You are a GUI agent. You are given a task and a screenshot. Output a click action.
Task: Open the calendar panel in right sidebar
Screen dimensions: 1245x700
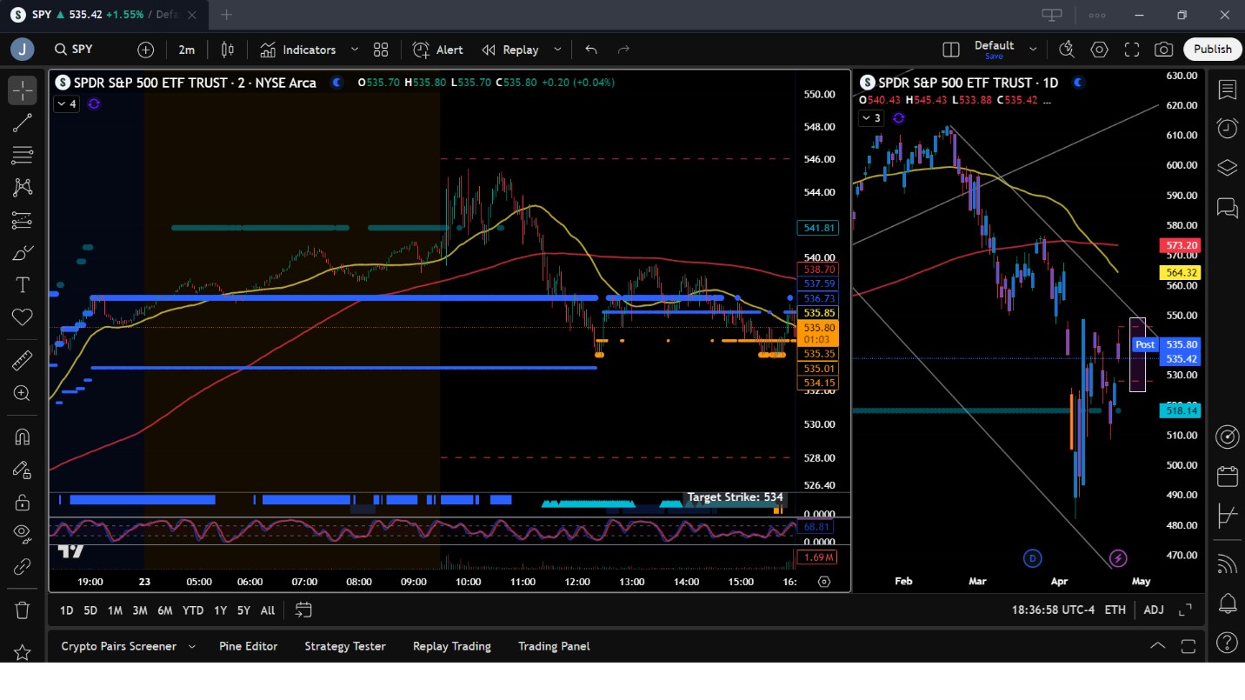1227,477
